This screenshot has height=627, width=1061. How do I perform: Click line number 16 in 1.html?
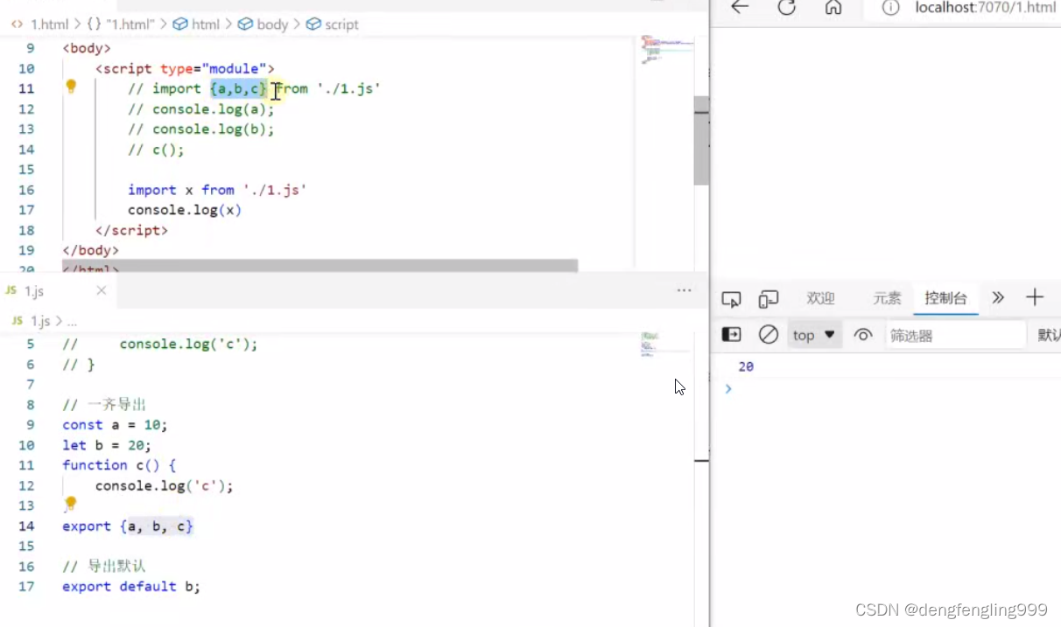[25, 190]
